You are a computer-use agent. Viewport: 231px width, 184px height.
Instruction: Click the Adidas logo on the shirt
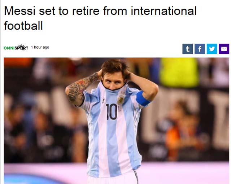[104, 101]
